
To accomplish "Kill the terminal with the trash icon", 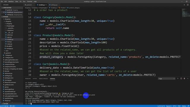I will coord(184,78).
